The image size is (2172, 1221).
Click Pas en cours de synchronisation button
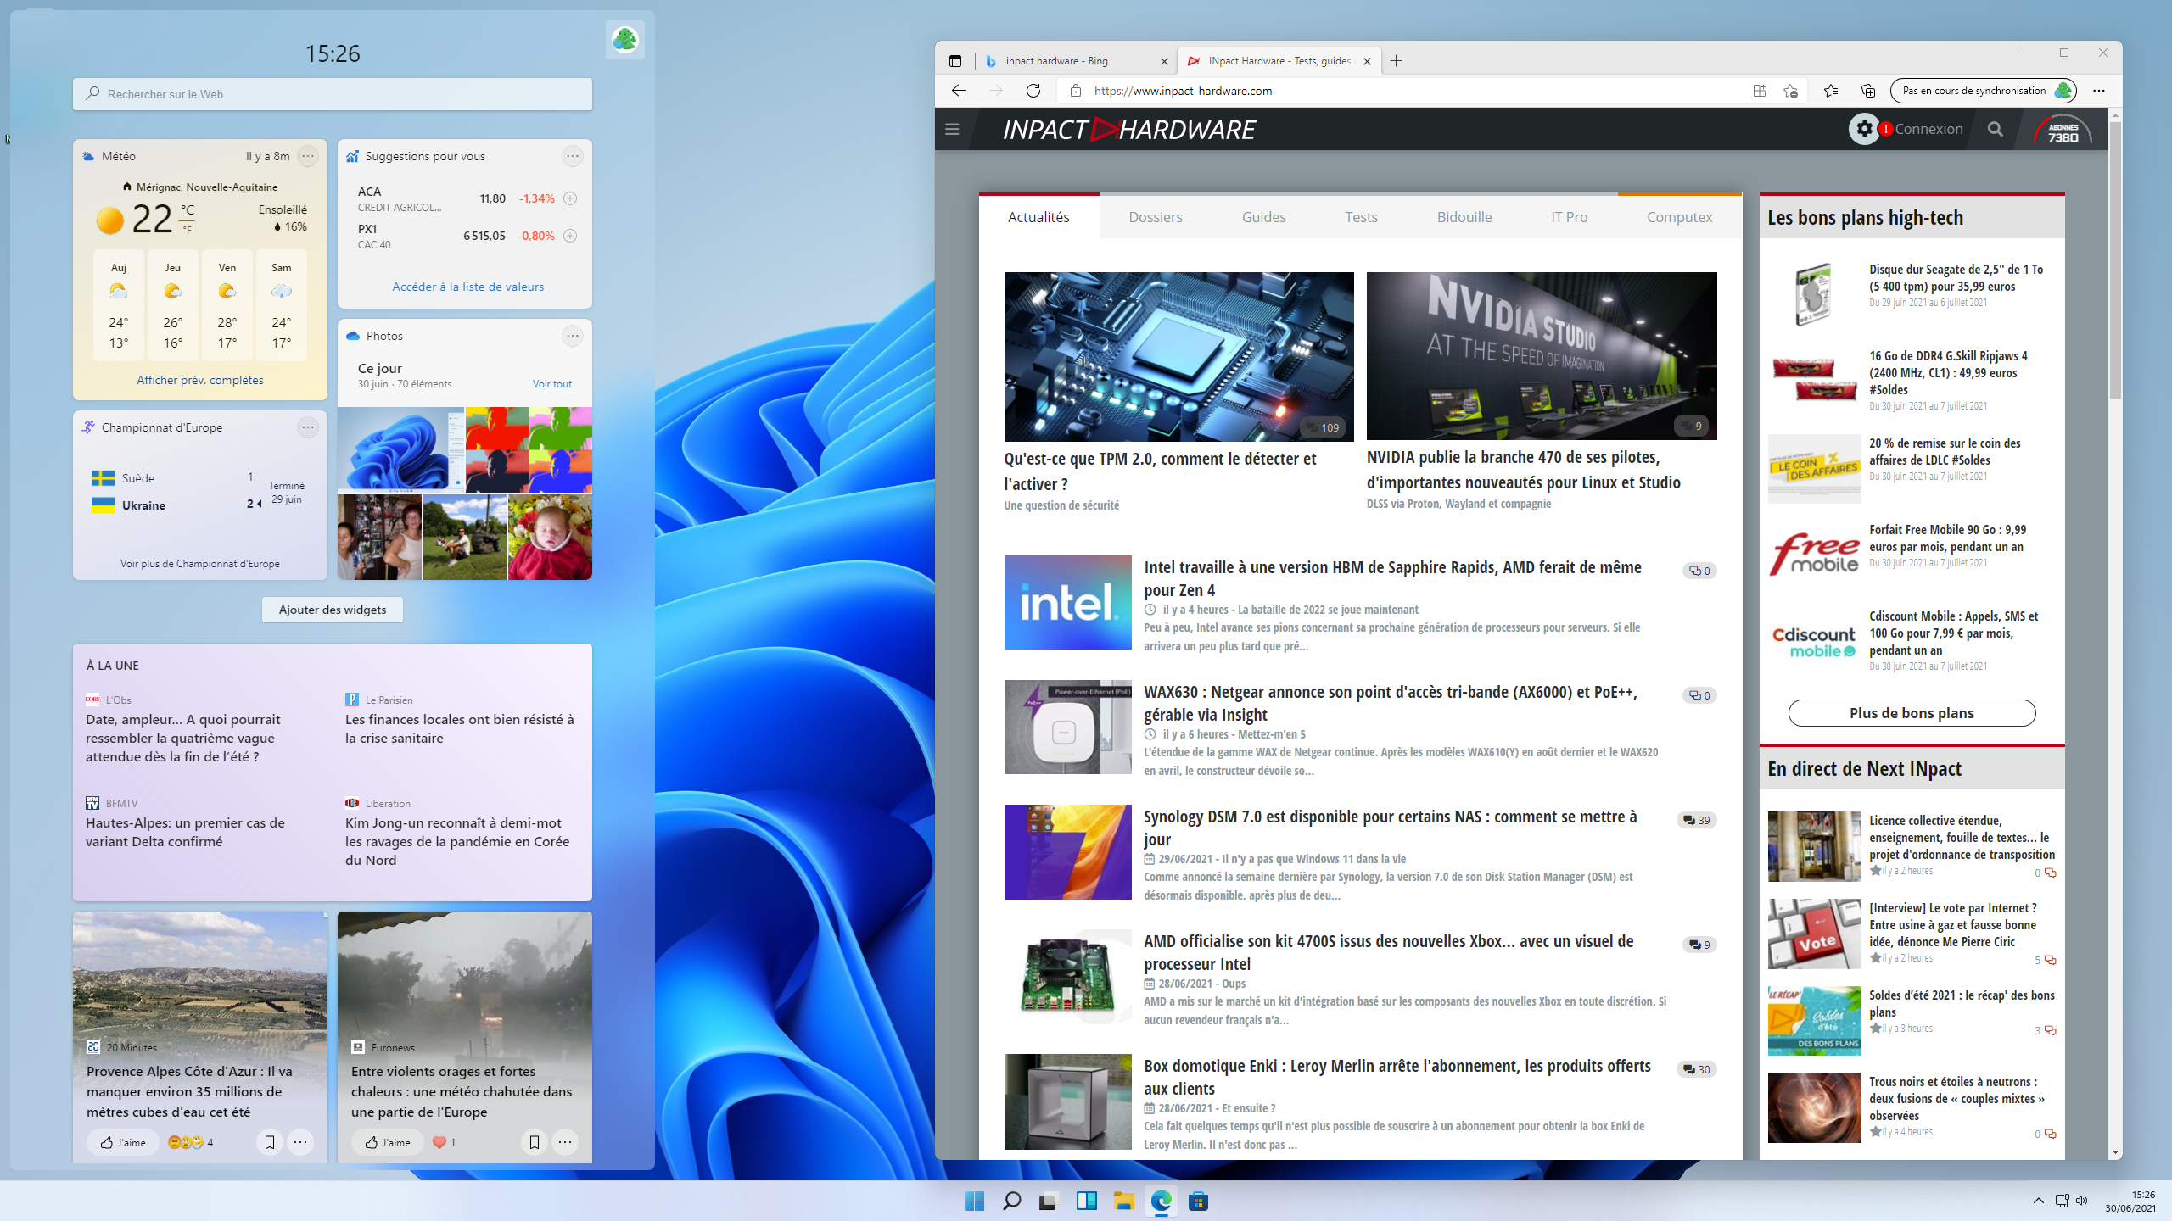[1984, 91]
